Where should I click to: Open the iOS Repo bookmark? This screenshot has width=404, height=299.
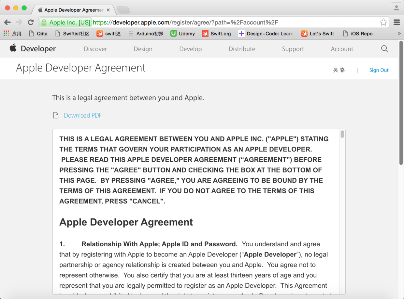tap(358, 33)
